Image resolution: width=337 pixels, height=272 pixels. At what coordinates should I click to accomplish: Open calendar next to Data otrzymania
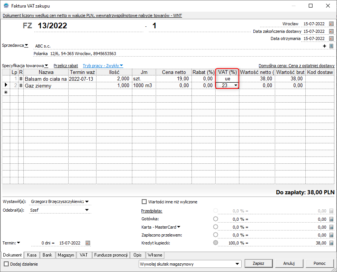click(x=331, y=38)
